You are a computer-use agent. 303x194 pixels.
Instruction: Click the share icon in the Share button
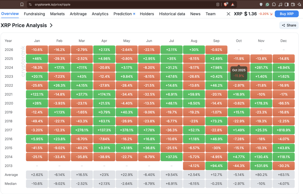tap(283, 25)
